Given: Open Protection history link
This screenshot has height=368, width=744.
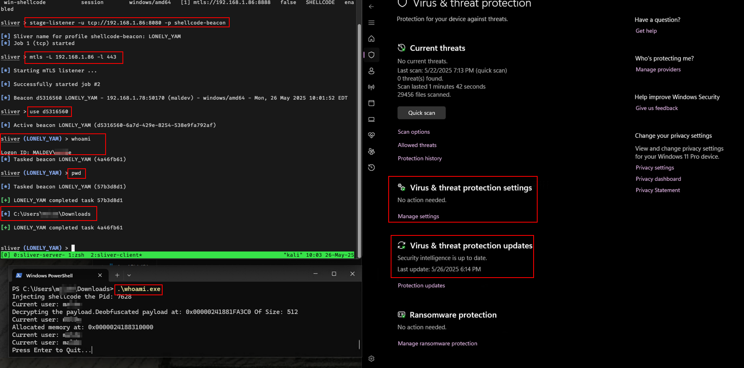Looking at the screenshot, I should pos(420,158).
